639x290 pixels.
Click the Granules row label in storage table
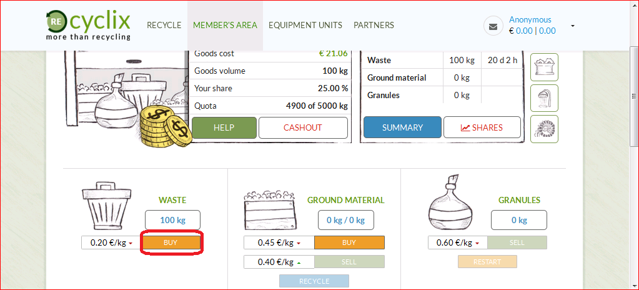click(x=384, y=96)
